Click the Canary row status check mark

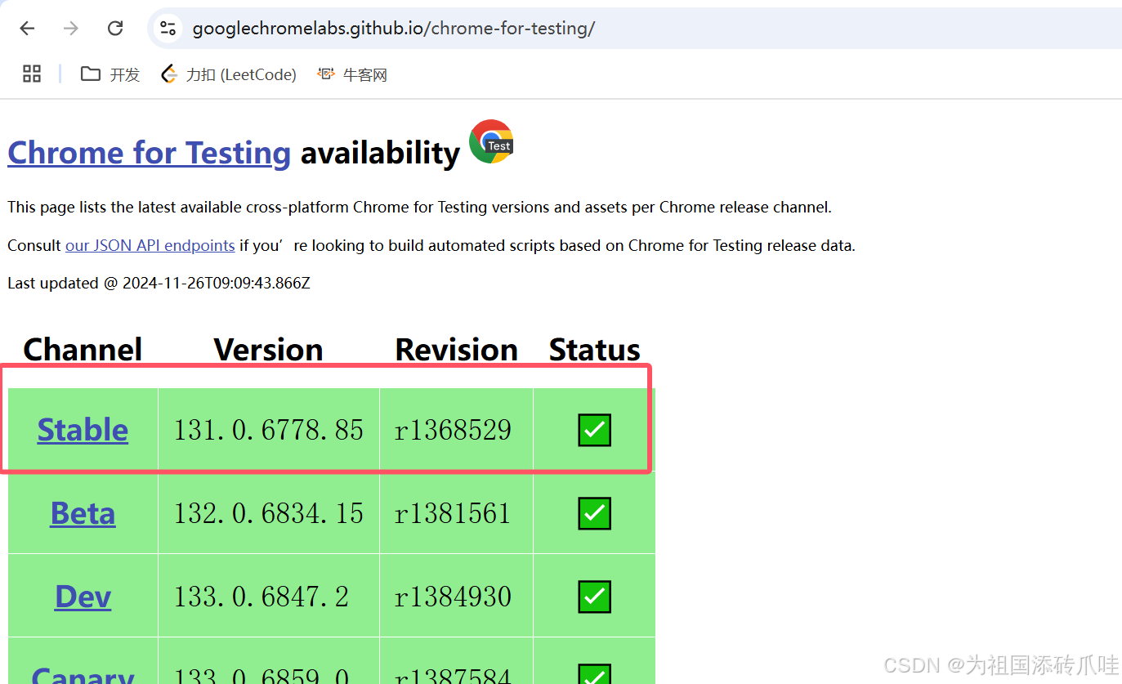594,674
